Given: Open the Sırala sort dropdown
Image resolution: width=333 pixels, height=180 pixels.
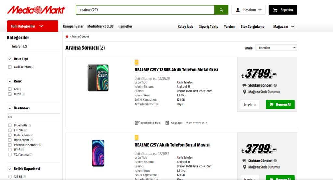Looking at the screenshot, I should (x=276, y=48).
